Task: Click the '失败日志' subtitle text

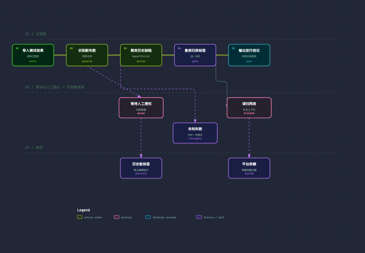Action: (x=87, y=56)
